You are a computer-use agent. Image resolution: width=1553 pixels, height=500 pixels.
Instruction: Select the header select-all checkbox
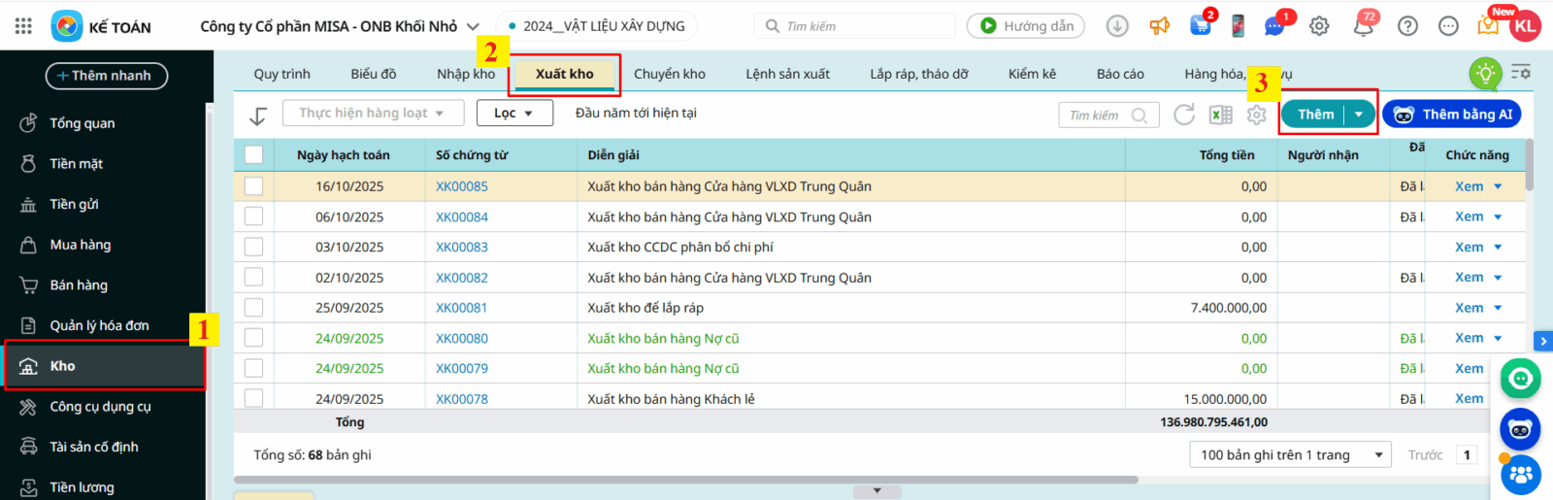(253, 154)
